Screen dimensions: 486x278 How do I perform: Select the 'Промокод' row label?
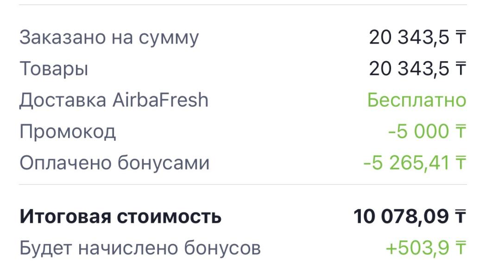68,132
